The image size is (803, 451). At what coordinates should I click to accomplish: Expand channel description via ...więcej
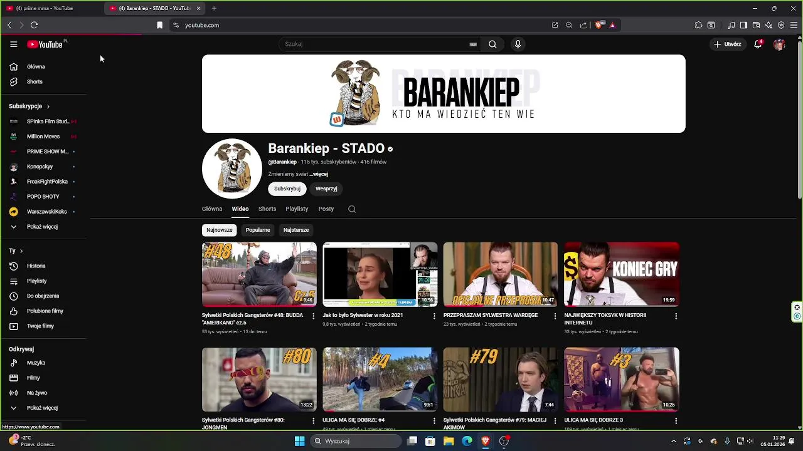(319, 174)
